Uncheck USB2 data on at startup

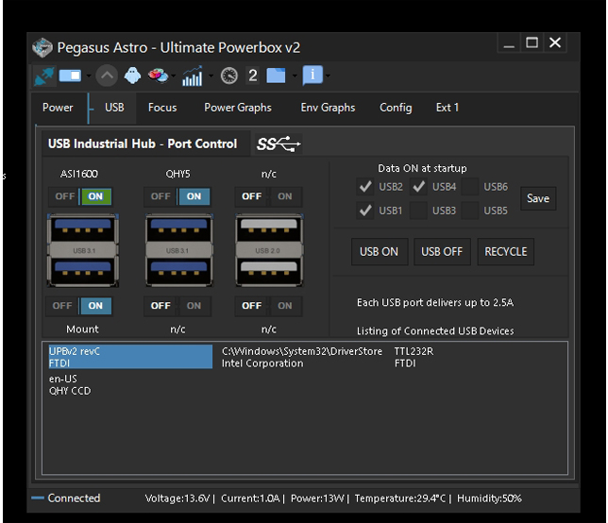(365, 187)
